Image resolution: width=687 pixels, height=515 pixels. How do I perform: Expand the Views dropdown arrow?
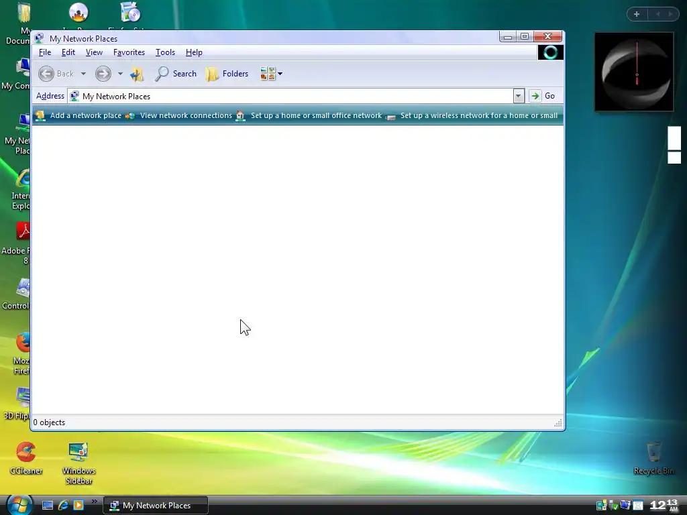(x=280, y=74)
